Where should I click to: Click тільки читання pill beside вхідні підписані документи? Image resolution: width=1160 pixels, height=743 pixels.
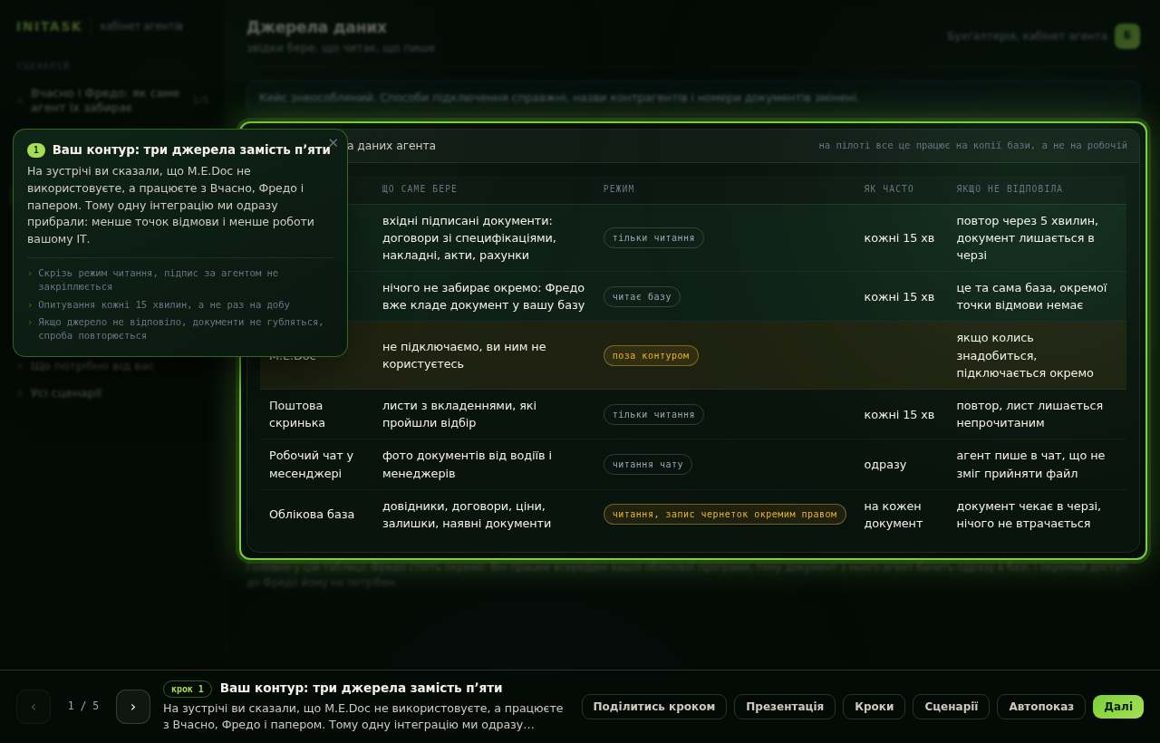653,238
